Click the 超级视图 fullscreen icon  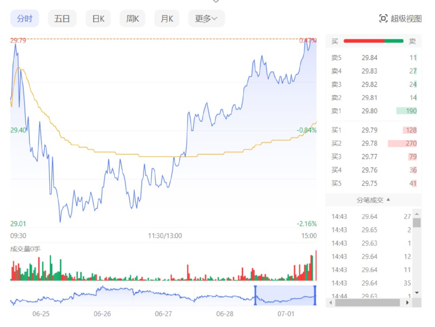(383, 18)
